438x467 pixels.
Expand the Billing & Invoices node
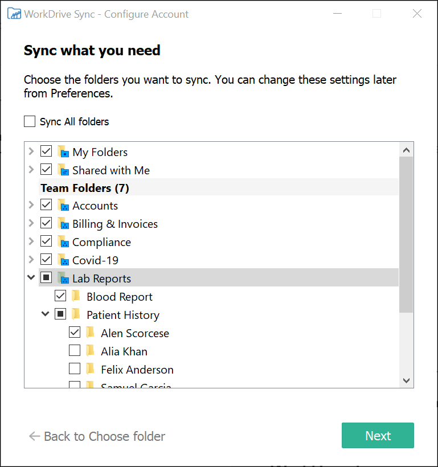point(31,223)
